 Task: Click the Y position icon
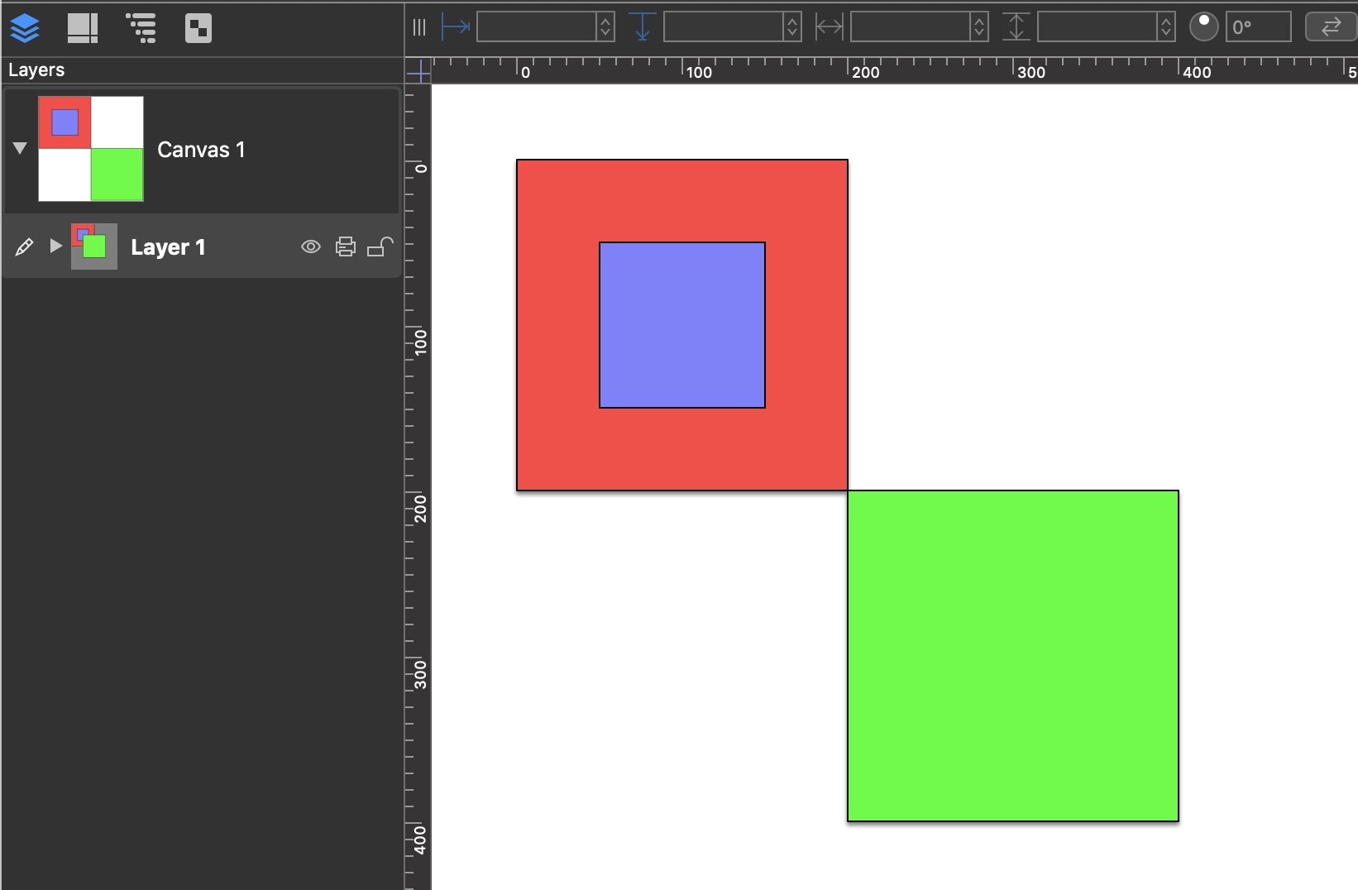tap(642, 27)
